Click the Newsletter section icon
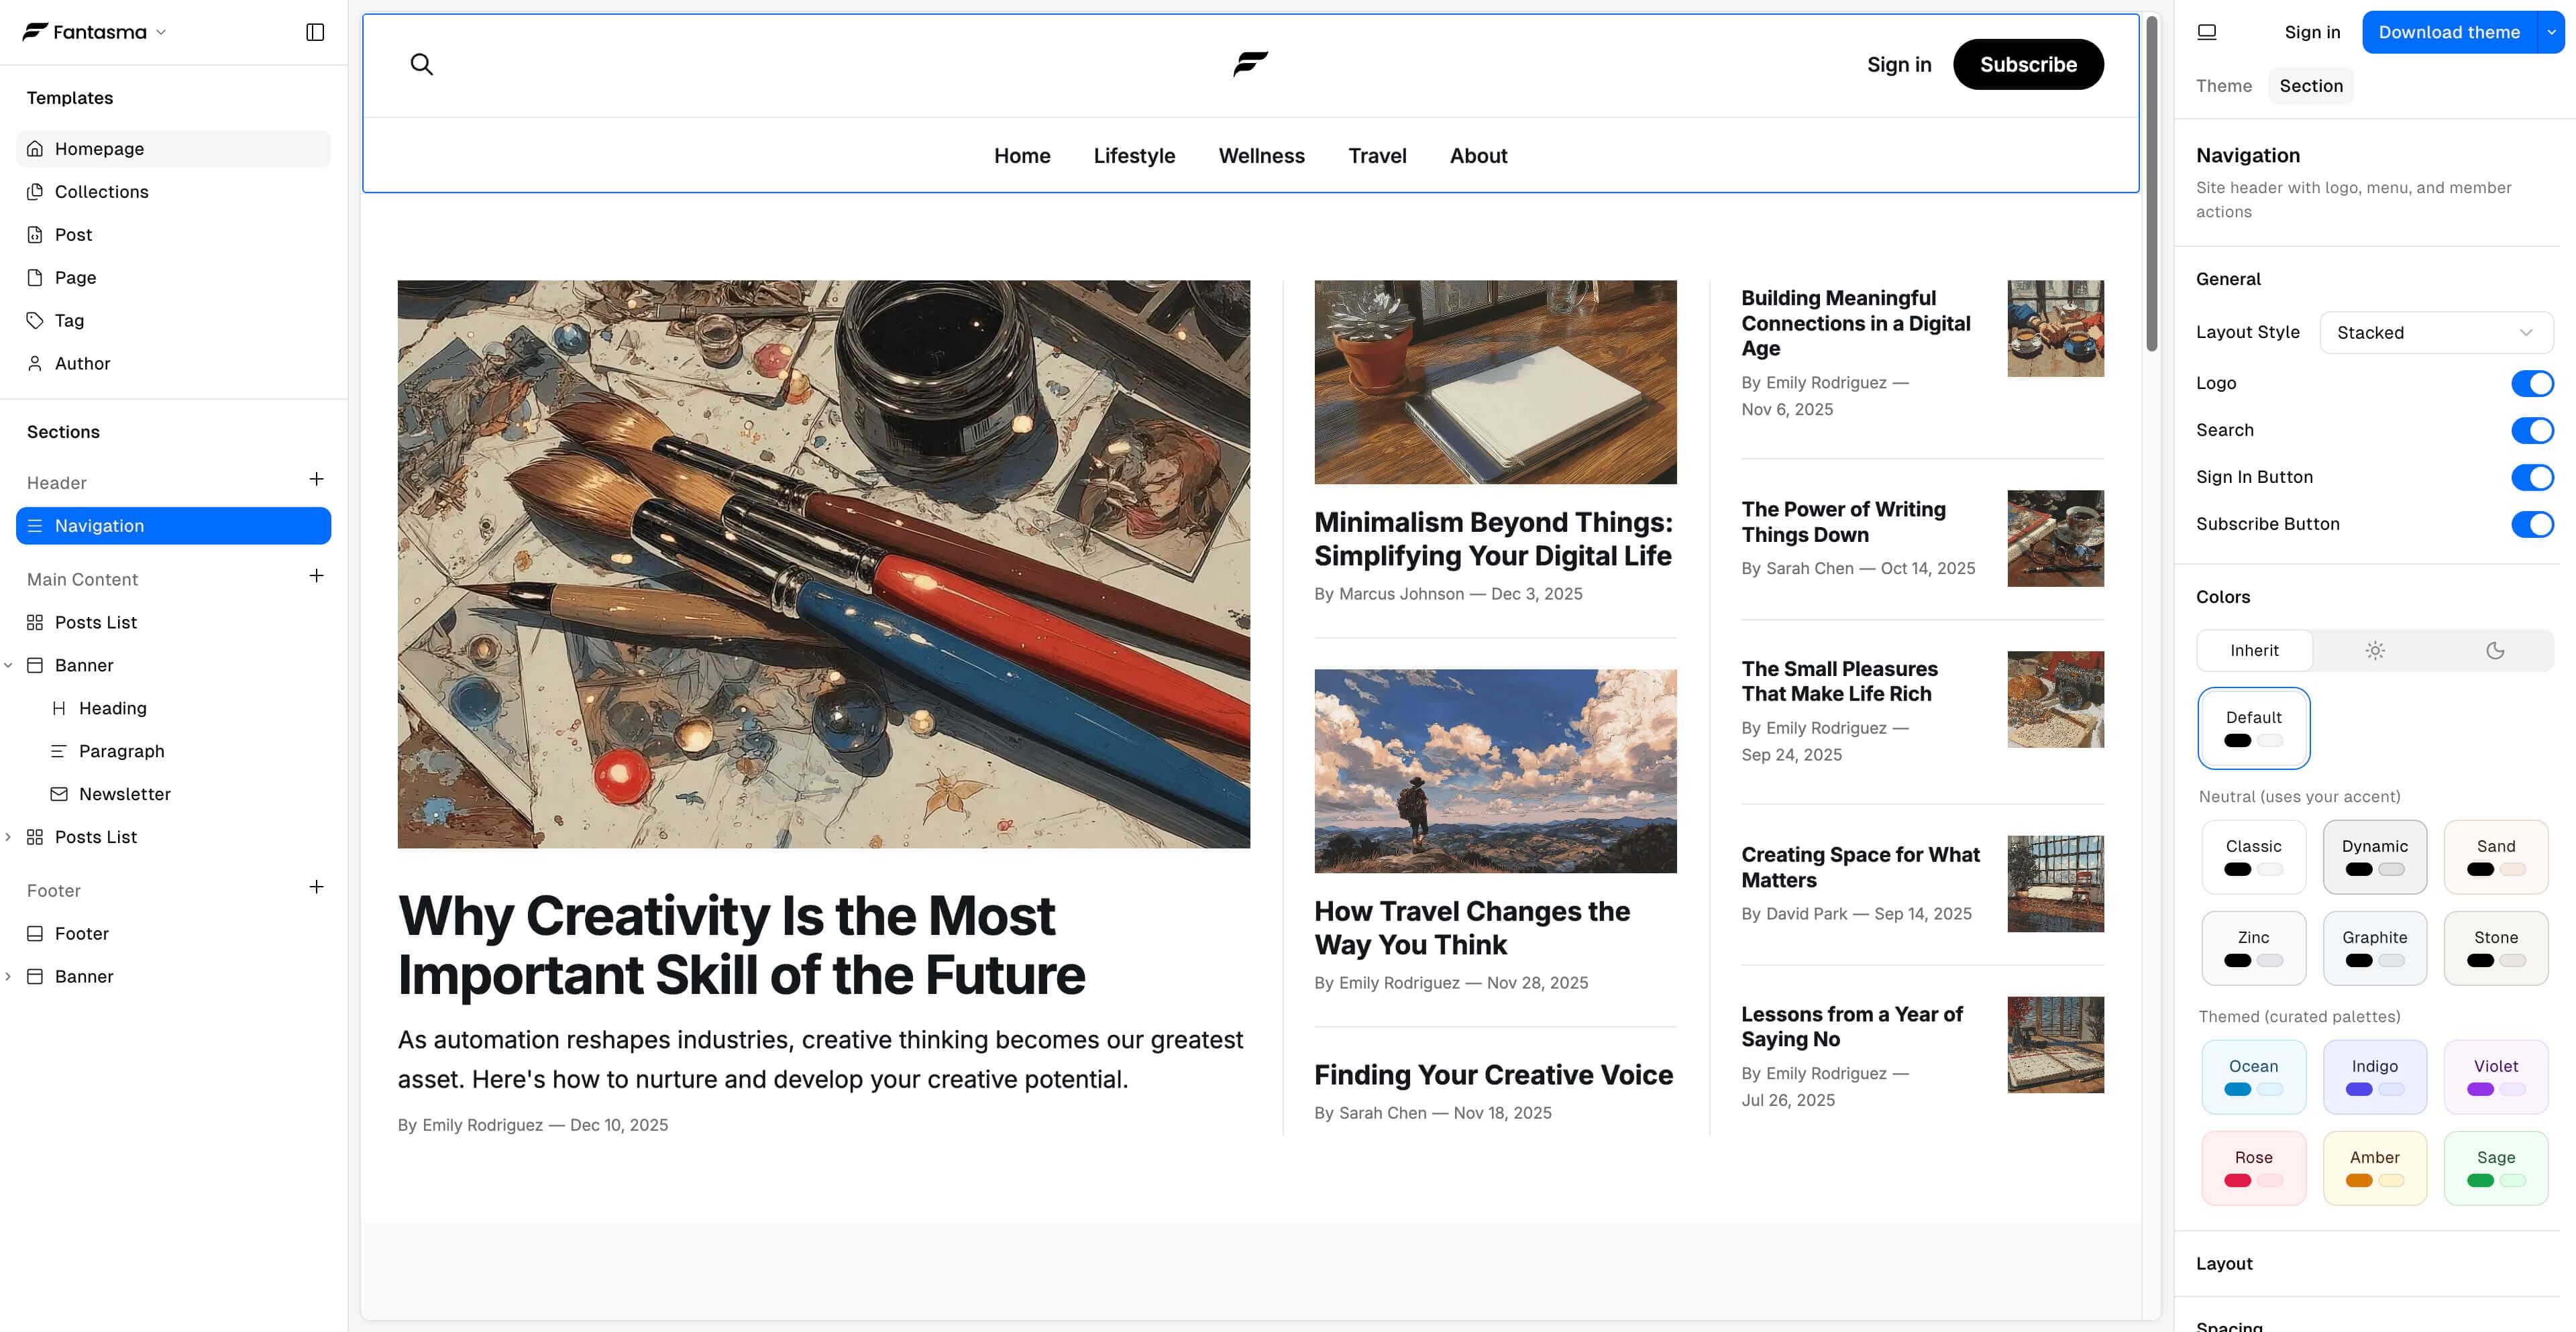The image size is (2576, 1332). coord(60,793)
